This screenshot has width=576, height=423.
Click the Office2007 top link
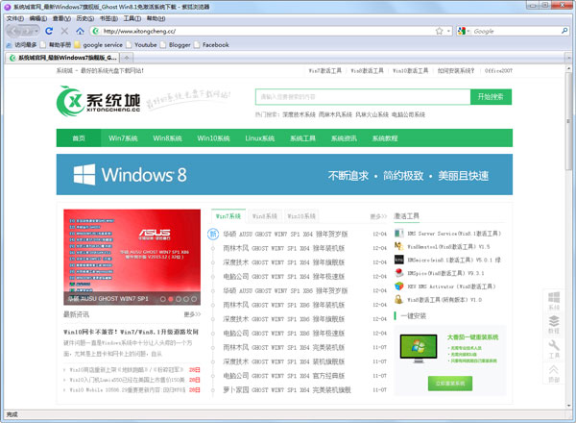498,70
